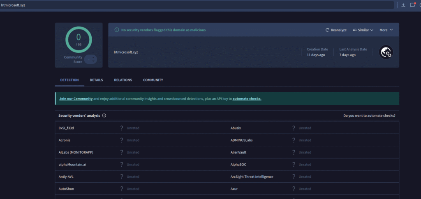Click the question mark icon for AlienVault
The width and height of the screenshot is (421, 199).
(294, 152)
